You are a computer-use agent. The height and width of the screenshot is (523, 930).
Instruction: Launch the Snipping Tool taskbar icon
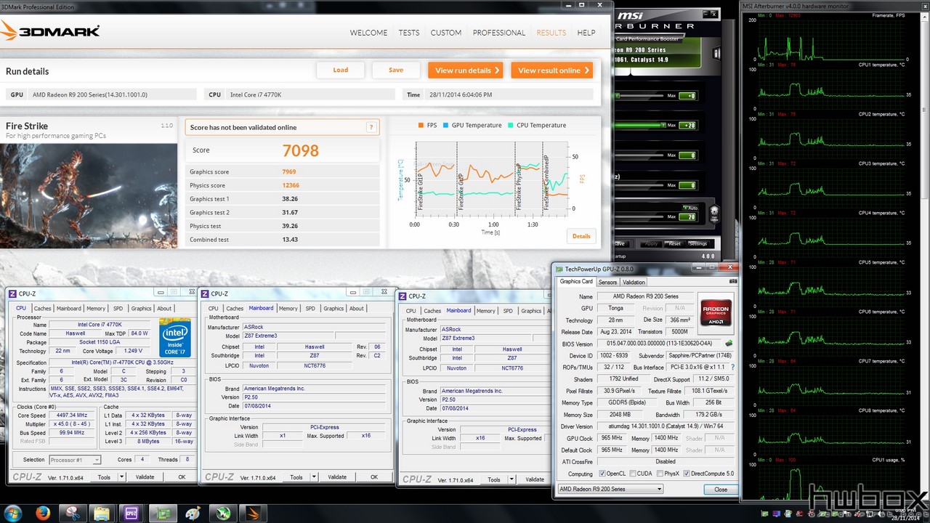click(72, 514)
